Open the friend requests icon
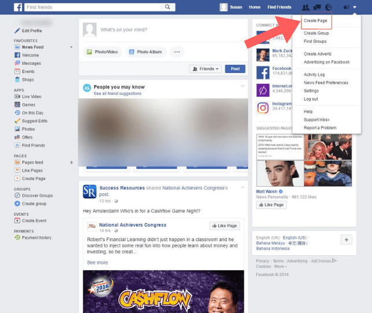This screenshot has height=313, width=372. 306,7
